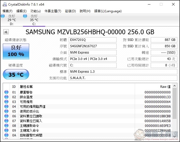Click the serial number field S4GGNF2N167027
This screenshot has height=142, width=180.
tap(93, 46)
